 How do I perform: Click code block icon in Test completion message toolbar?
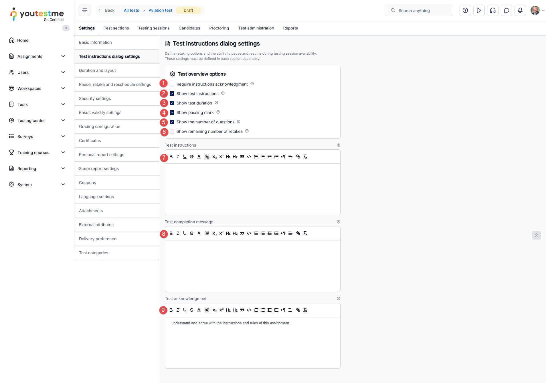249,233
